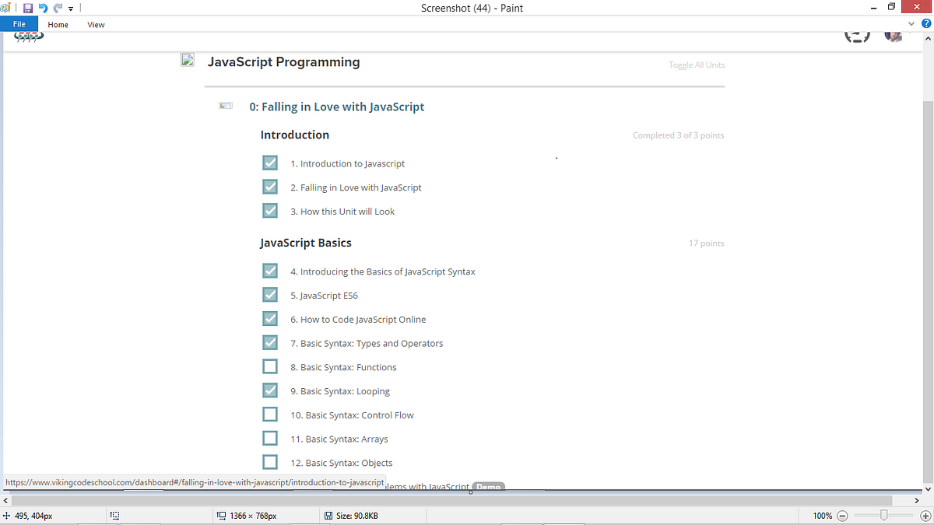Image resolution: width=934 pixels, height=525 pixels.
Task: Click the blue Help question mark icon
Action: [x=925, y=24]
